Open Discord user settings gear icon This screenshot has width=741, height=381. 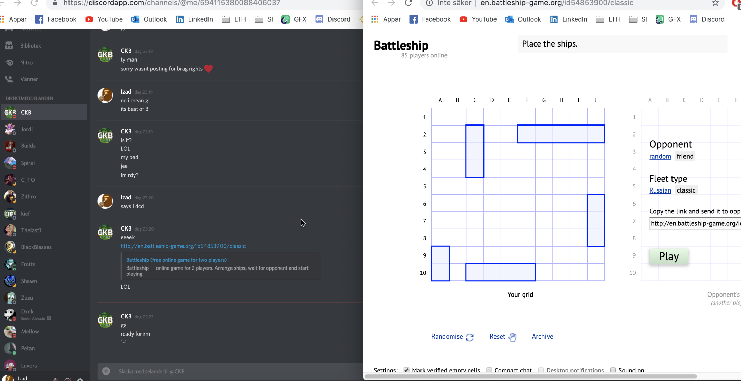click(x=80, y=379)
